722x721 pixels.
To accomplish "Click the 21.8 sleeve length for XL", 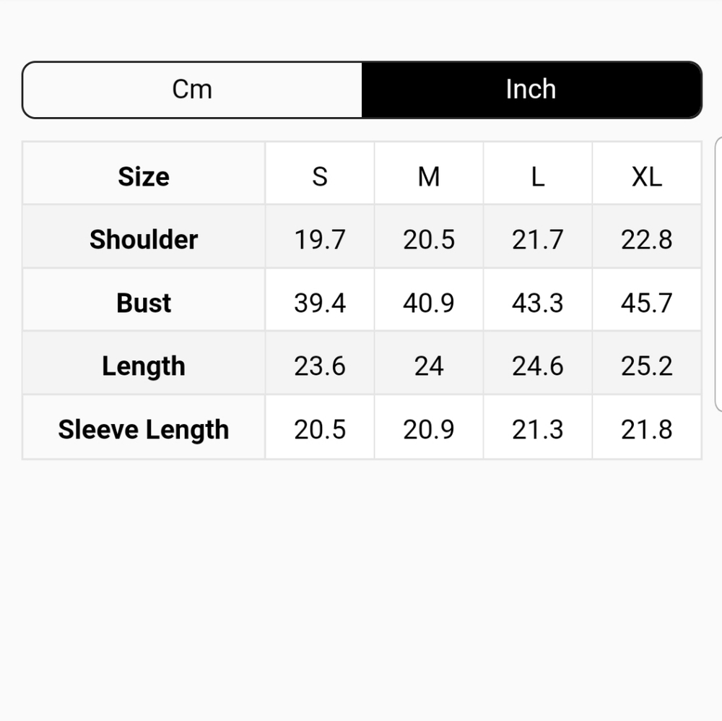I will tap(647, 430).
